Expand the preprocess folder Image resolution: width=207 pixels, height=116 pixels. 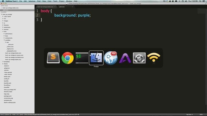3,27
